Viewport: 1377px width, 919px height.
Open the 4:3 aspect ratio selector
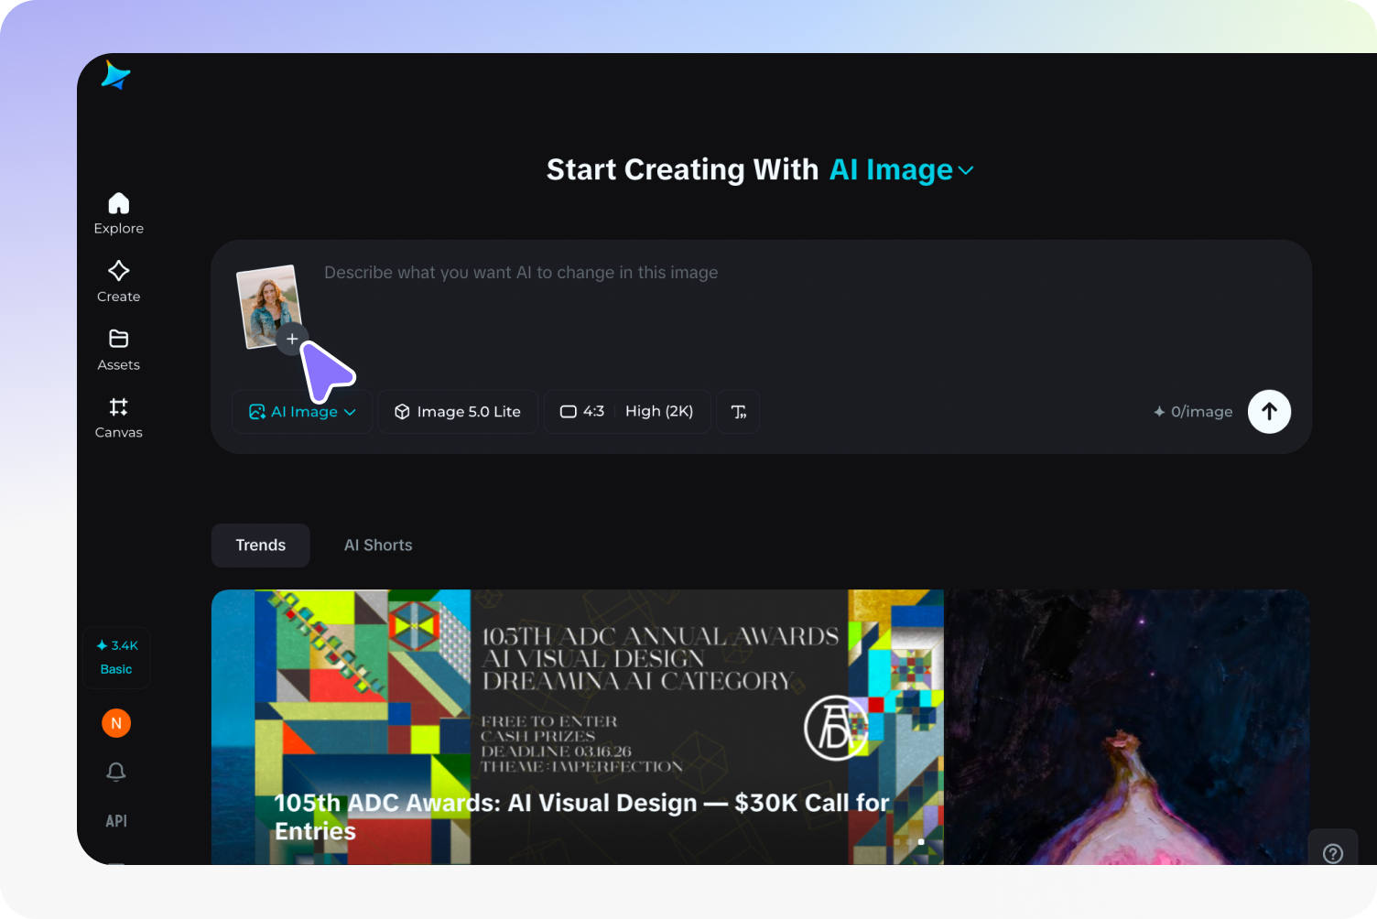pos(583,411)
